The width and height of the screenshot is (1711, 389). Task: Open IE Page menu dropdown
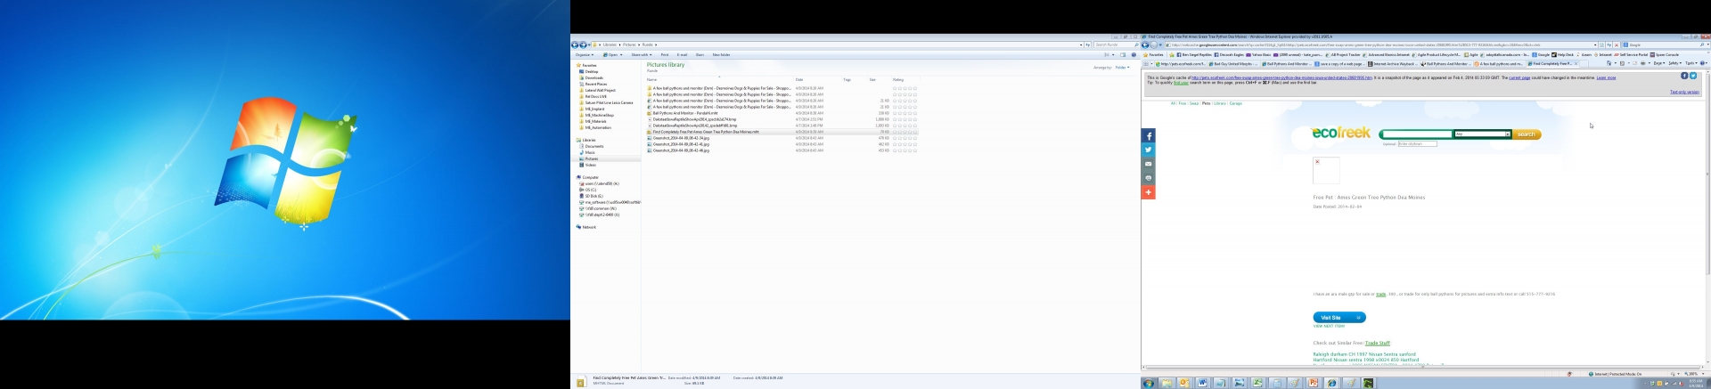(x=1658, y=63)
